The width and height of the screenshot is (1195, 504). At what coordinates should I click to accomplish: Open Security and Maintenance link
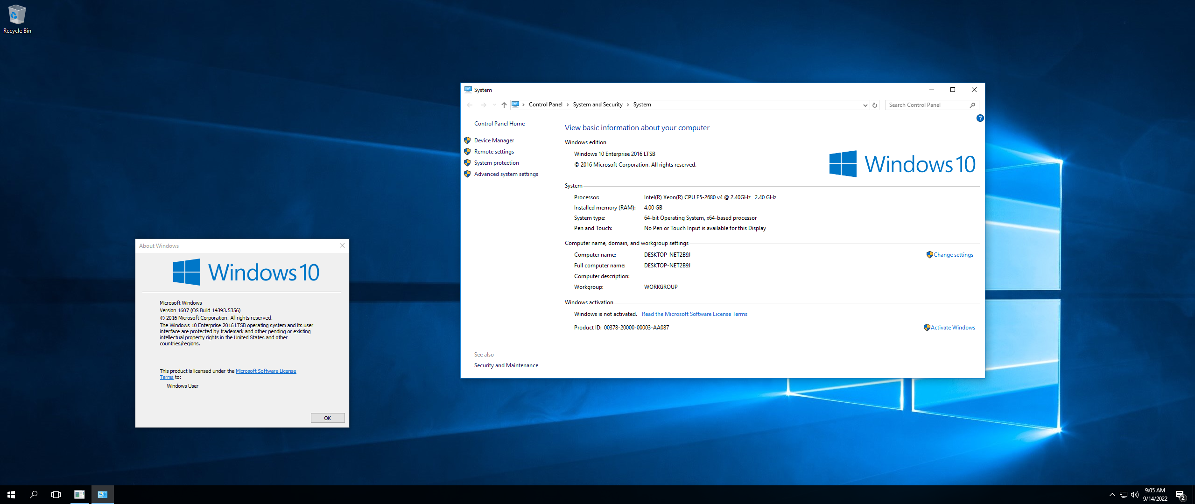pos(506,365)
